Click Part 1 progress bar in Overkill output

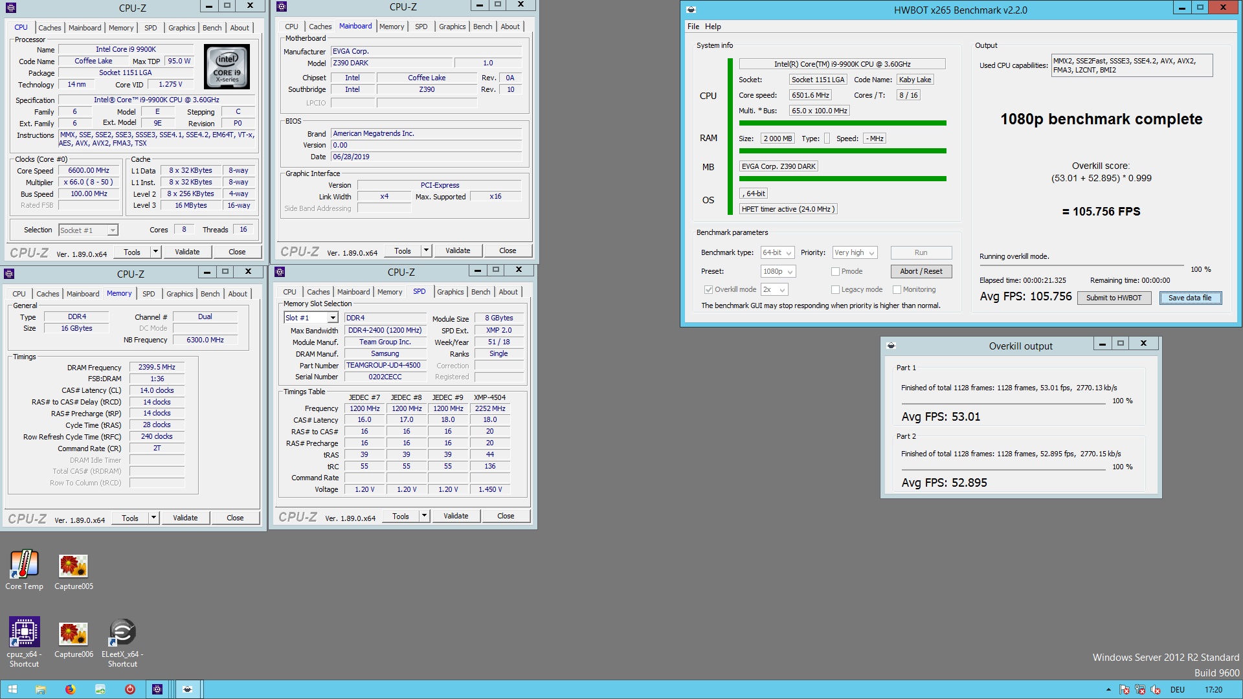1003,404
